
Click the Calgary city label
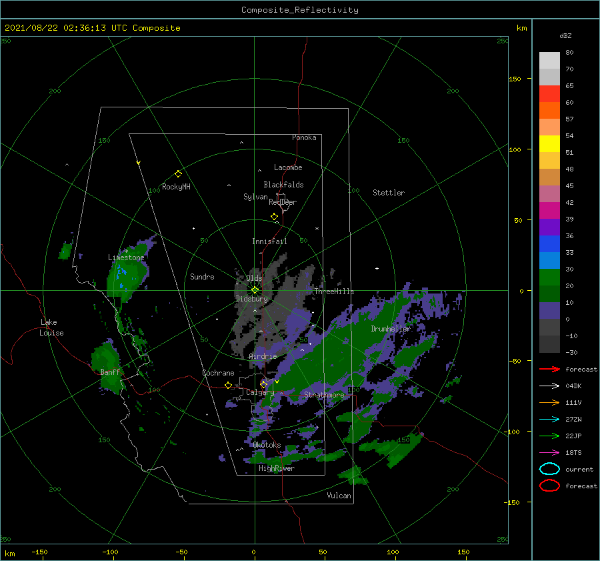click(x=260, y=392)
